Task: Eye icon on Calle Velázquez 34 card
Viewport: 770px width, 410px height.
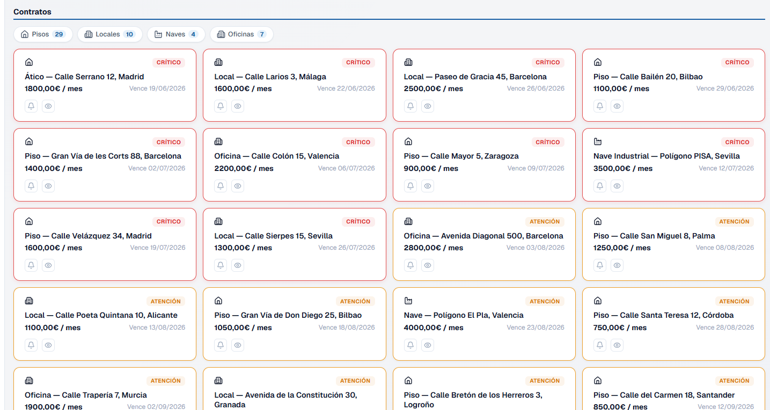Action: tap(48, 265)
